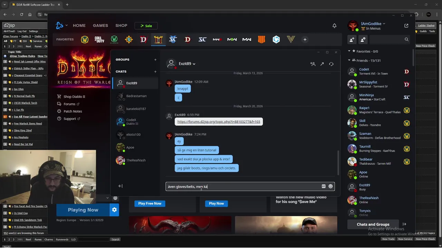Go back in the browser
This screenshot has height=248, width=442.
5,14
